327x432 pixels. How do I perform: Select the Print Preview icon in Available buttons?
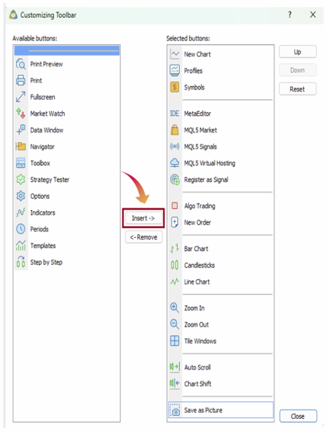tap(21, 64)
